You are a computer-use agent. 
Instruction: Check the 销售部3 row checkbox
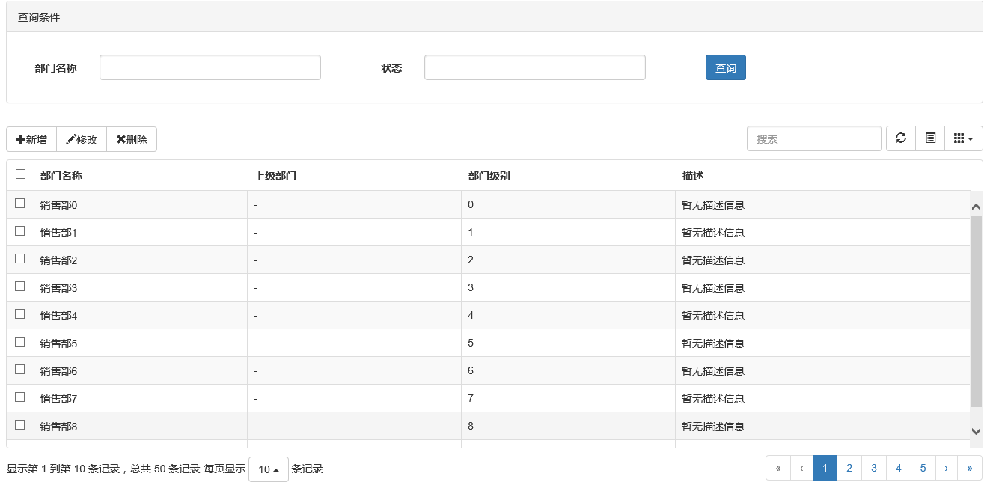20,286
